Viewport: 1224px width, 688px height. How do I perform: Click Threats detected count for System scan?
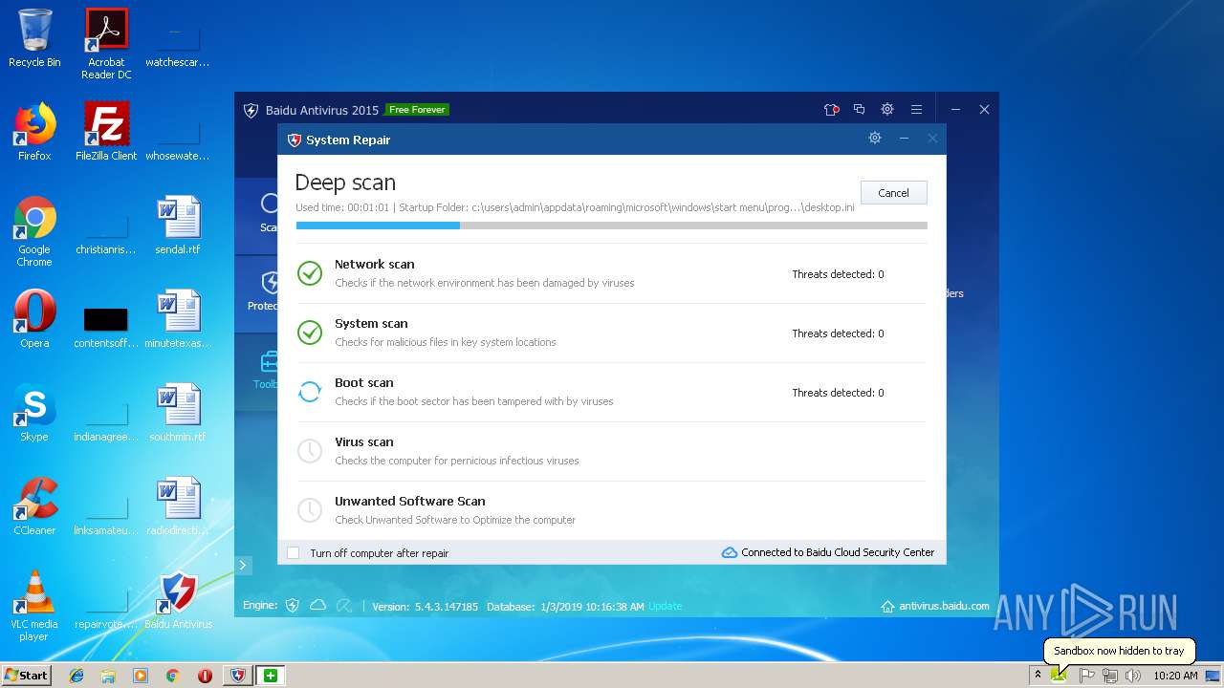[838, 333]
